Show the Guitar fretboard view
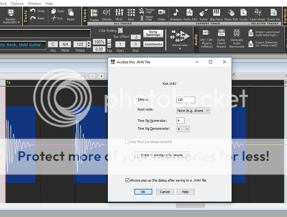The width and height of the screenshot is (287, 217). tap(204, 15)
